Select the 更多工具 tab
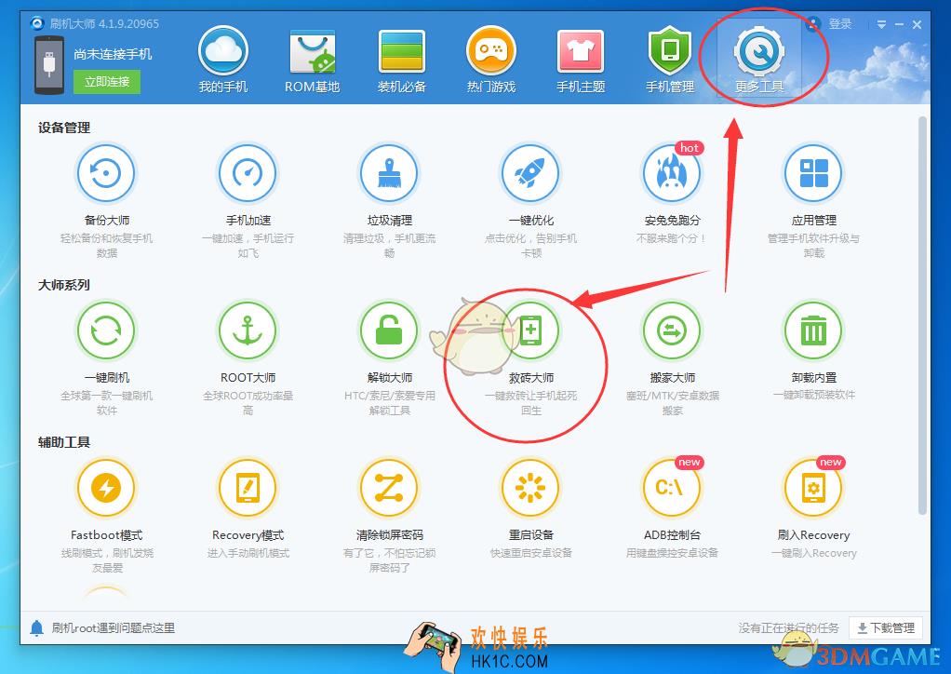The image size is (951, 674). (759, 60)
